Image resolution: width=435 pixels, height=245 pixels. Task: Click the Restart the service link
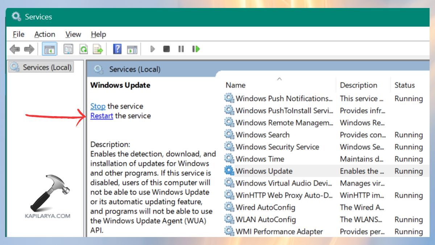[x=101, y=116]
